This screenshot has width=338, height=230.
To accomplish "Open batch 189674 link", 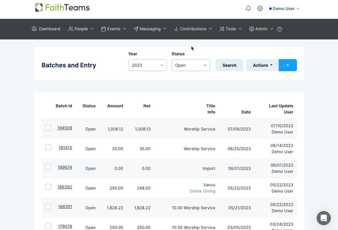I will (x=65, y=167).
